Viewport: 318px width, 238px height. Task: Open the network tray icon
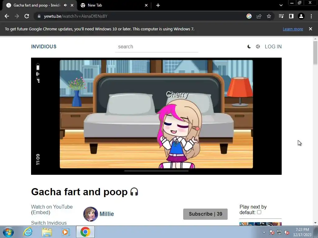(x=279, y=232)
